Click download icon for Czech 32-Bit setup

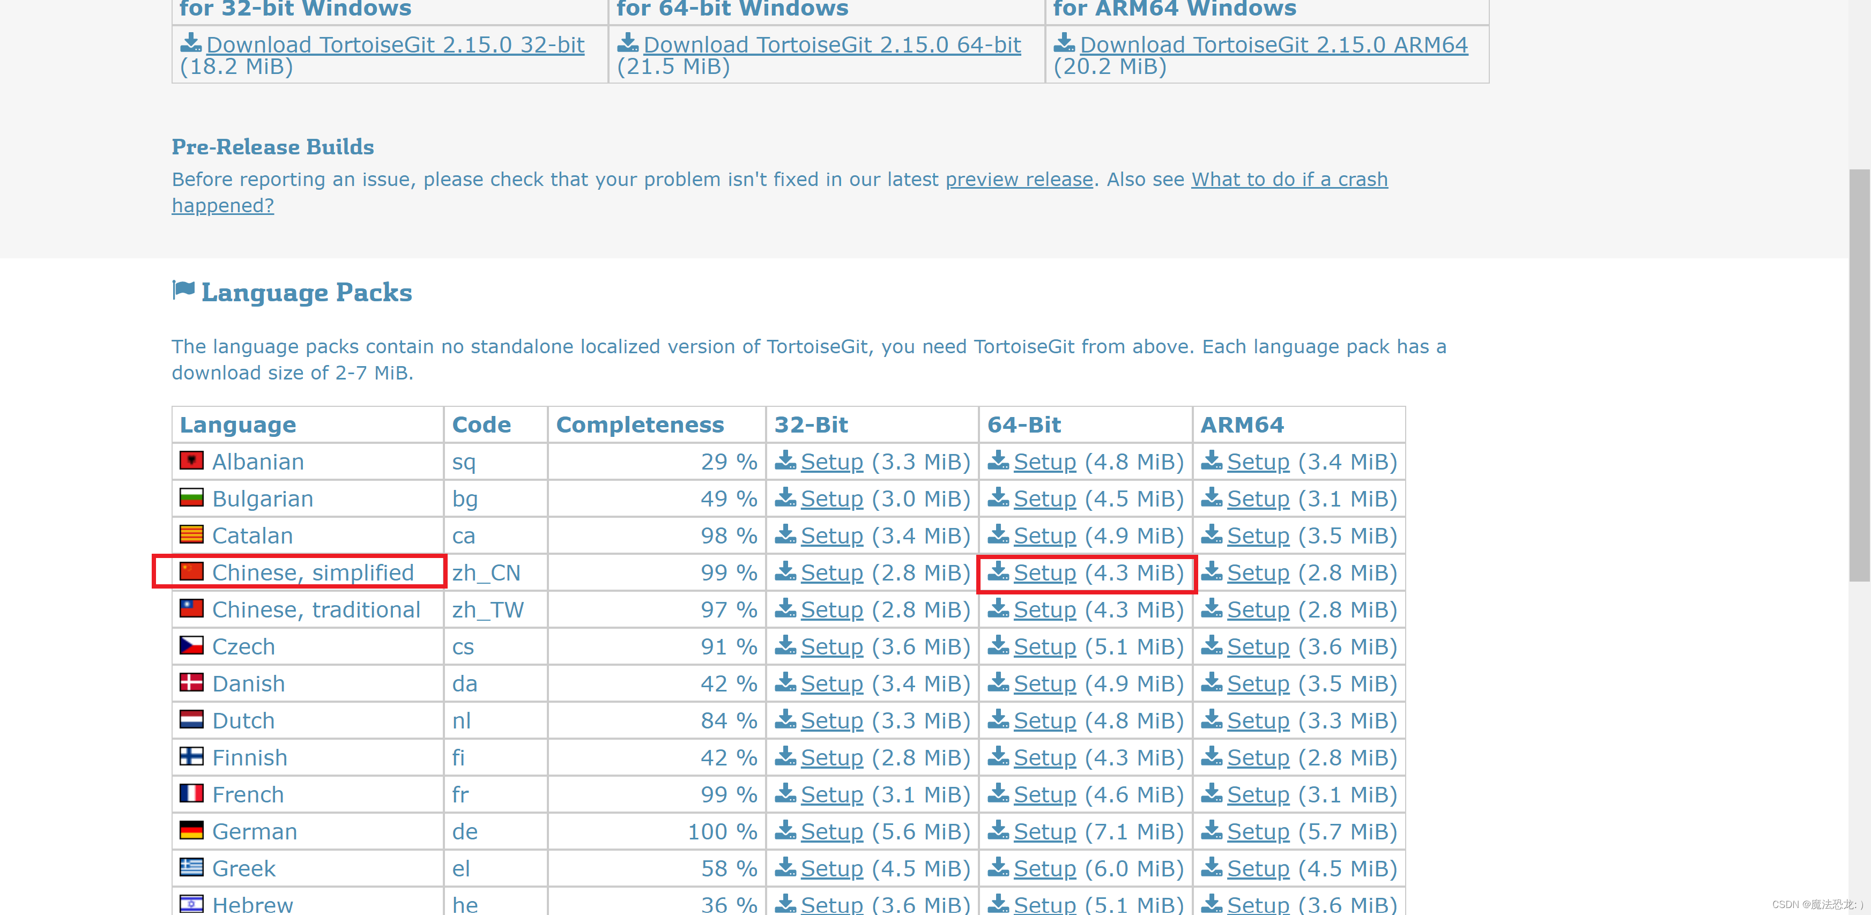click(x=785, y=645)
